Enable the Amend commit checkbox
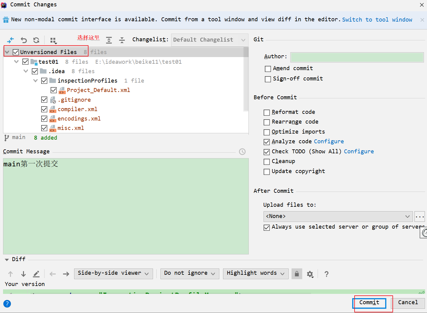427x313 pixels. (268, 69)
